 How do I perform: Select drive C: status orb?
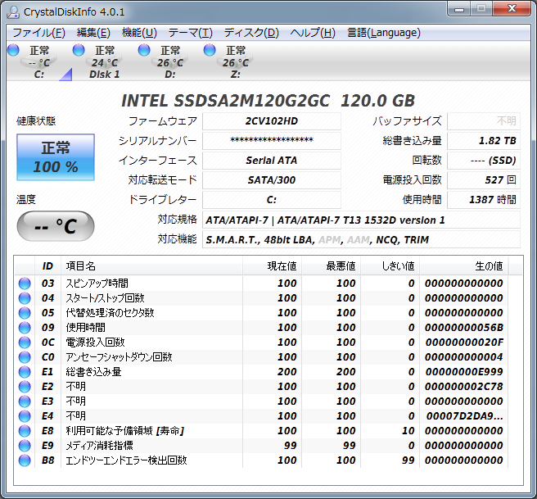point(13,51)
